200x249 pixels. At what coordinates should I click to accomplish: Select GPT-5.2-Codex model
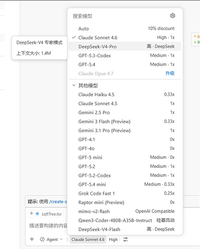click(125, 175)
